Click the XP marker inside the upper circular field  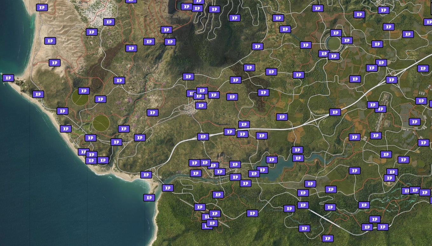84,91
